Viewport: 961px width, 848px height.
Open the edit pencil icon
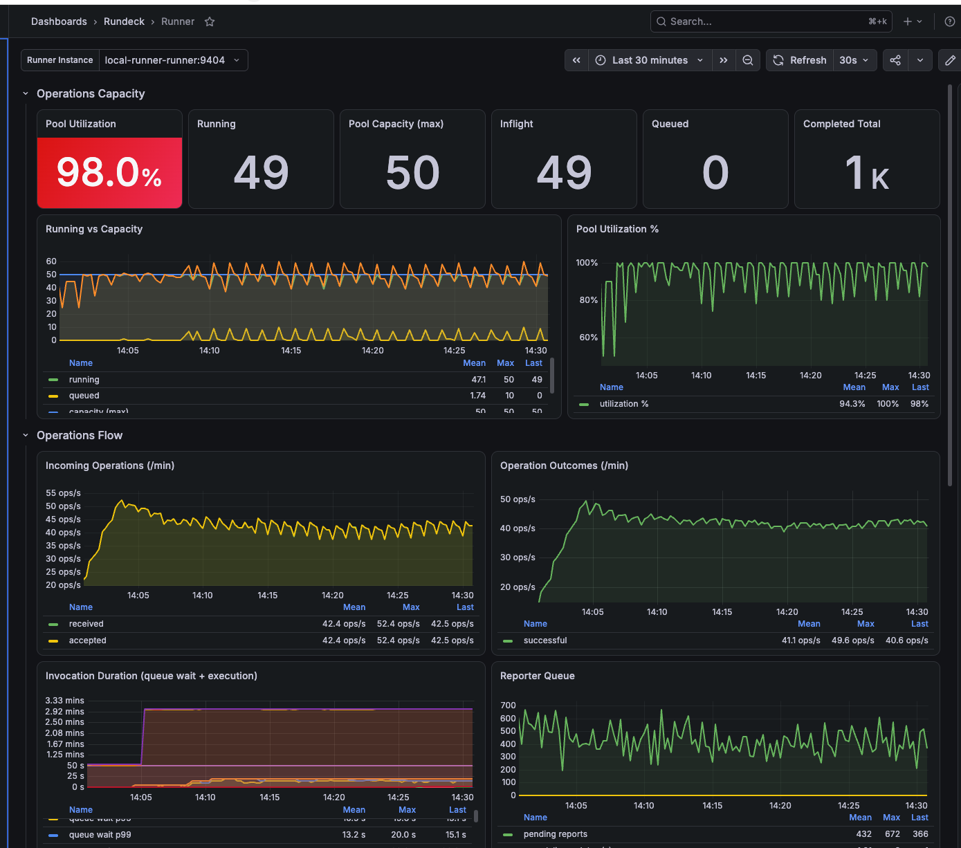pyautogui.click(x=950, y=60)
